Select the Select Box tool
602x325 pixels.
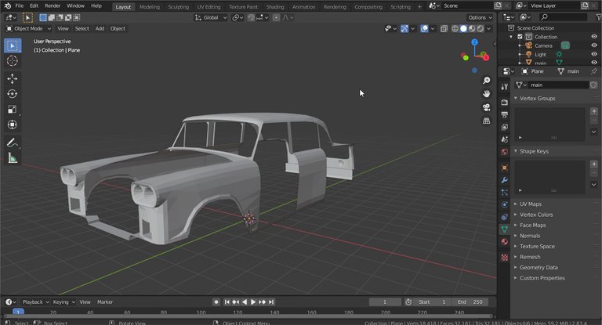[13, 45]
